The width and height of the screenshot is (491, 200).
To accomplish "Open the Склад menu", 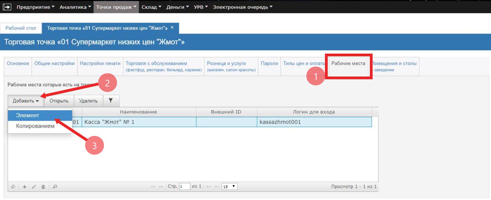I will tap(151, 7).
